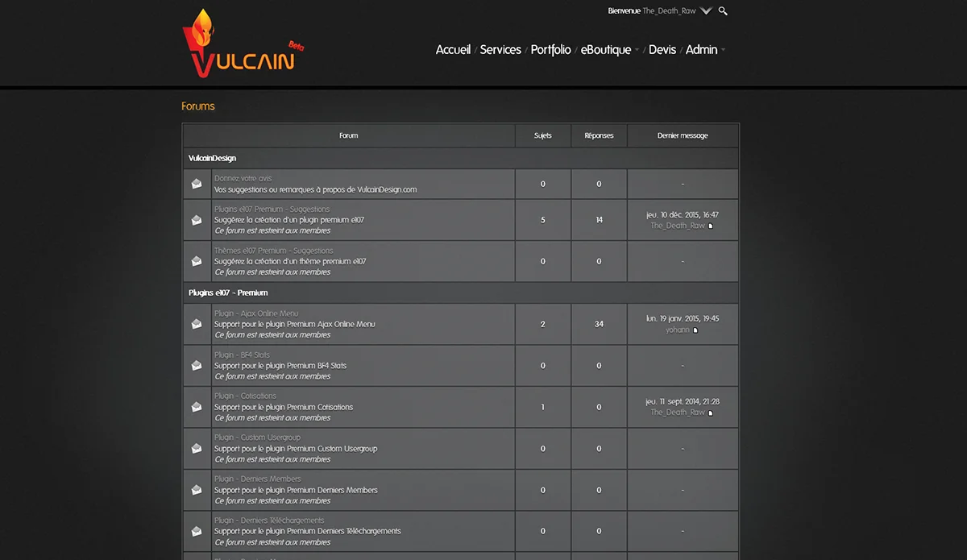967x560 pixels.
Task: Click the Réponses column header
Action: pos(599,135)
